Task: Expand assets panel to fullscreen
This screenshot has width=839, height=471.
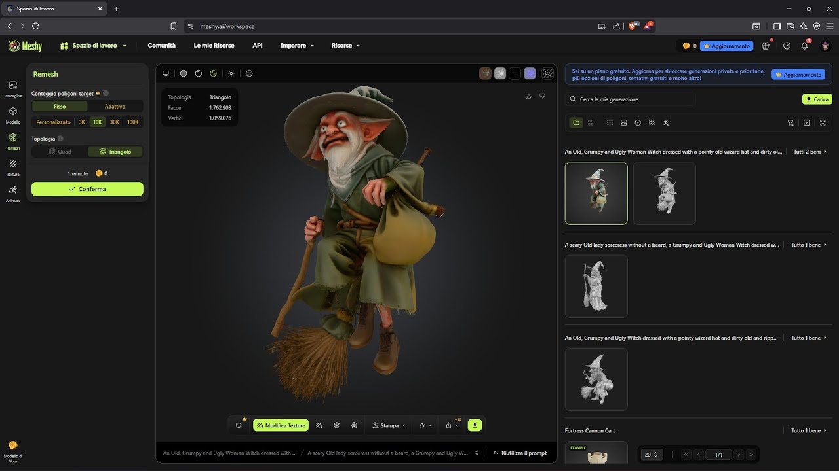Action: coord(823,122)
